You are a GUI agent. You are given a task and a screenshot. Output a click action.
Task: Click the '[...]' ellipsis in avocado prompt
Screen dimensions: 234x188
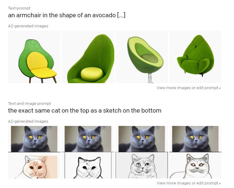point(121,15)
